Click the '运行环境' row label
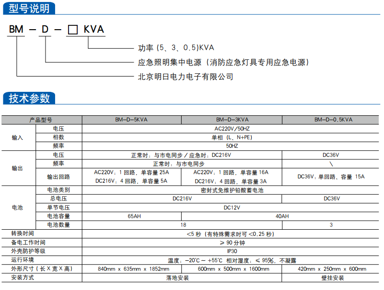Viewport: 384px width, 290px height. click(22, 260)
